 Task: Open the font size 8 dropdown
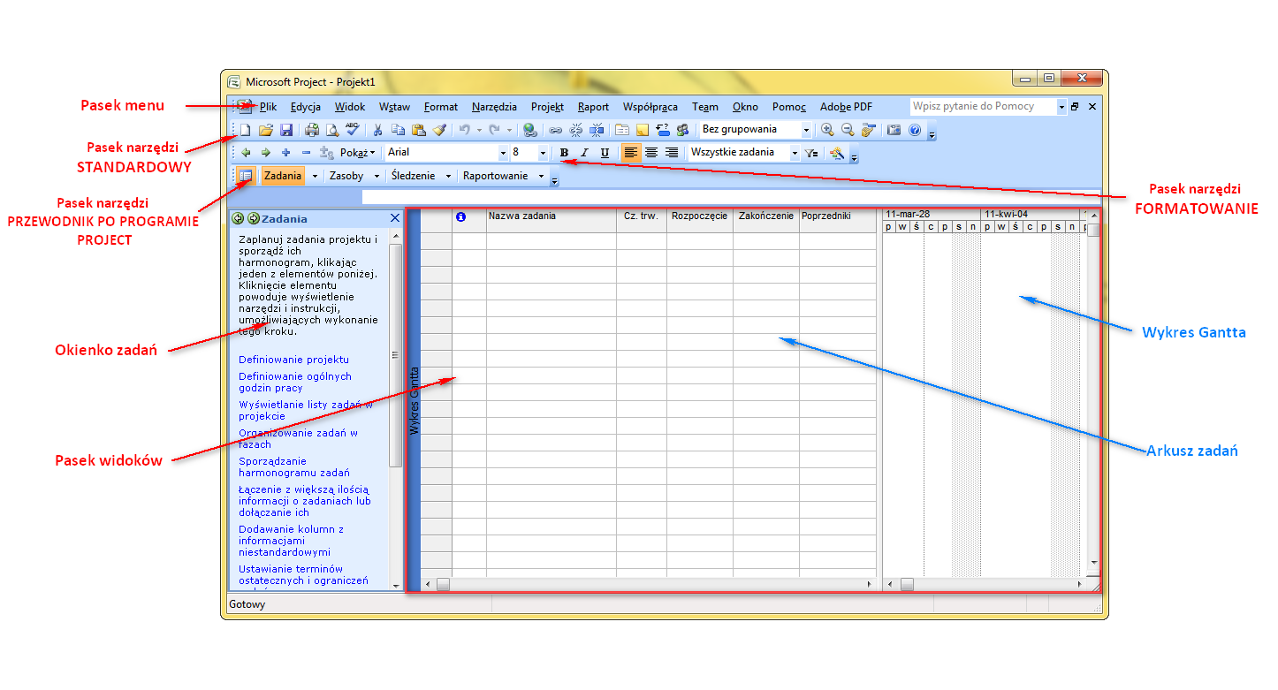coord(543,152)
